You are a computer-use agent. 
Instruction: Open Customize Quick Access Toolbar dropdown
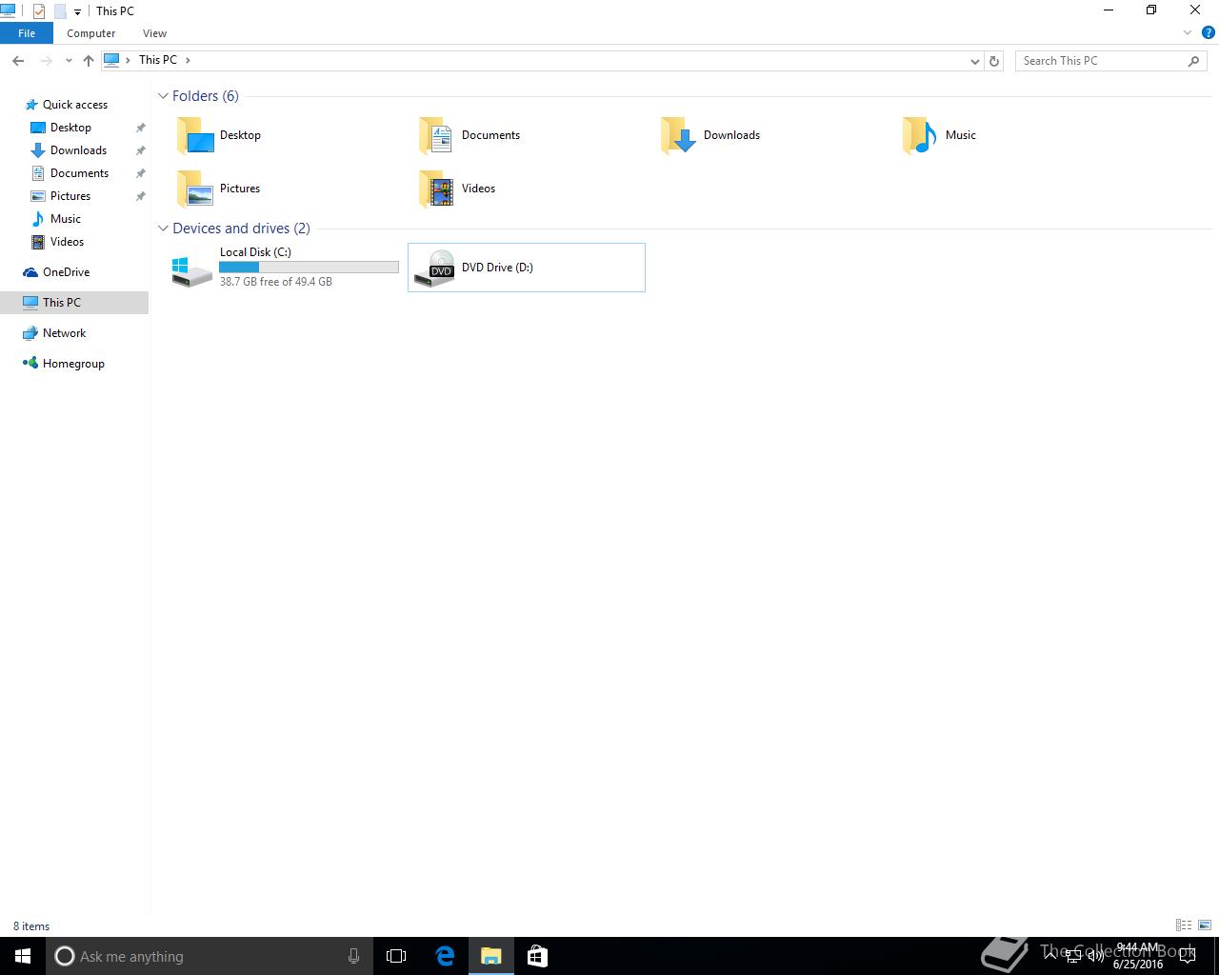pos(77,11)
